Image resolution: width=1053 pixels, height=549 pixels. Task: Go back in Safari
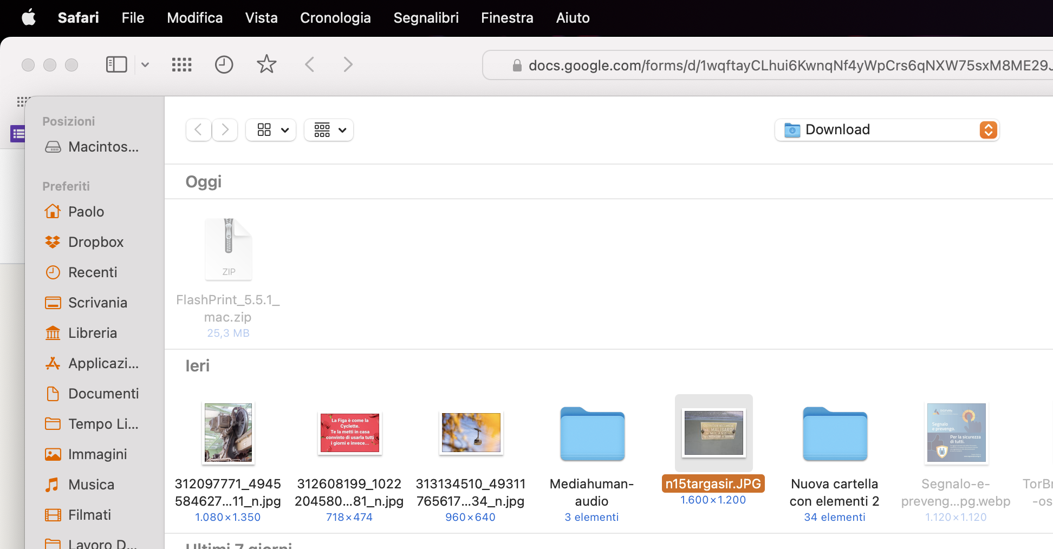tap(310, 65)
